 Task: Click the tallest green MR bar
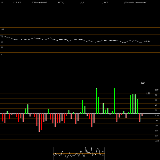pyautogui.click(x=115, y=101)
